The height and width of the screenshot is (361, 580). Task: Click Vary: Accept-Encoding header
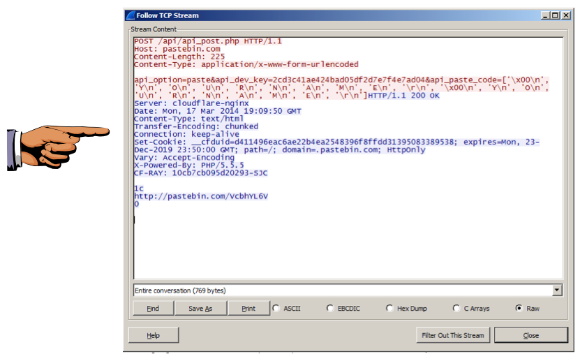pyautogui.click(x=184, y=158)
